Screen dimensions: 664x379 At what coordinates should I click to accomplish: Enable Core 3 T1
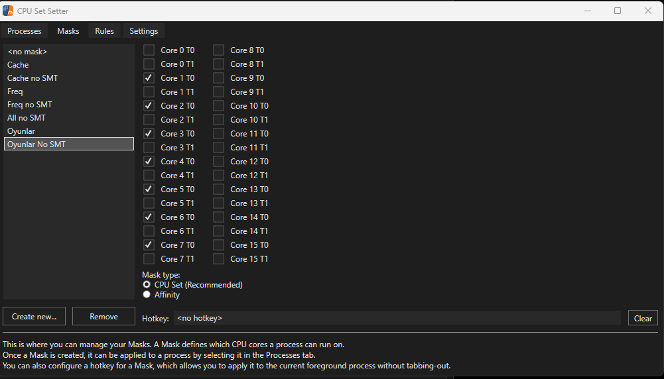(x=149, y=148)
